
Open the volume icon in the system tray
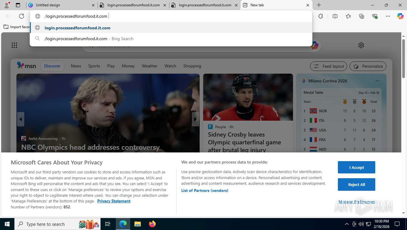tap(361, 224)
